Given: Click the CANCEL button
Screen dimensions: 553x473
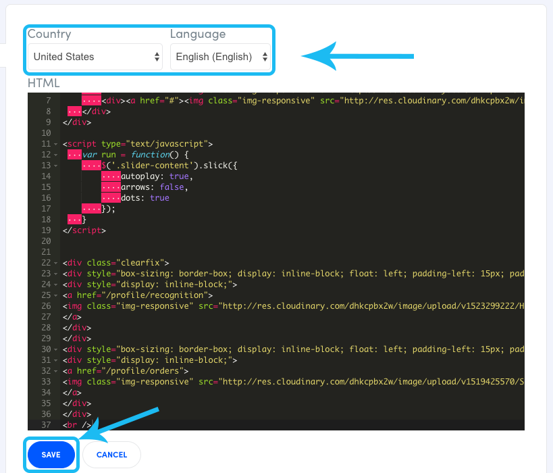Looking at the screenshot, I should (111, 455).
